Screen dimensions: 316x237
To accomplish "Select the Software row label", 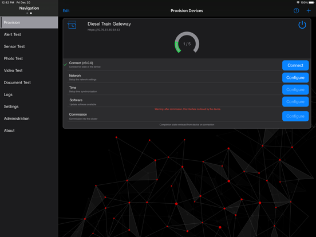I will 76,100.
